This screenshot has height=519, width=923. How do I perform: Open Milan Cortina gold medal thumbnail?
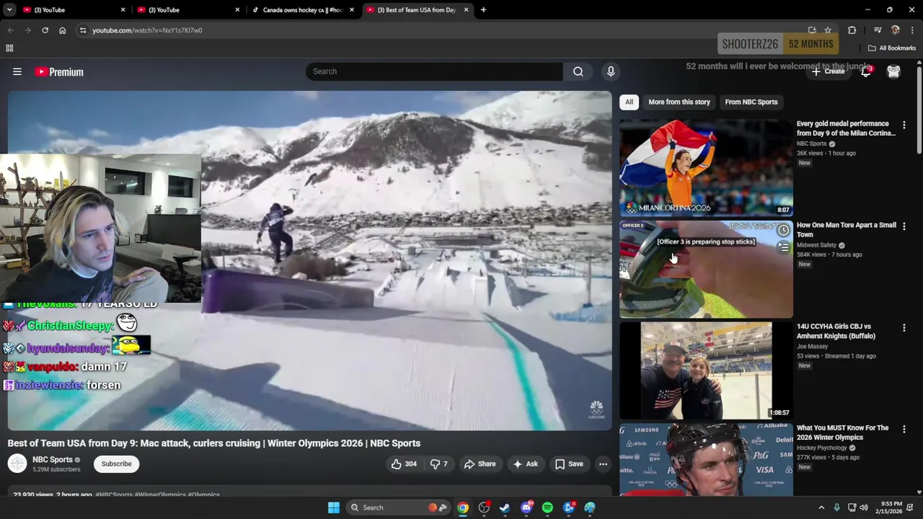pyautogui.click(x=706, y=168)
